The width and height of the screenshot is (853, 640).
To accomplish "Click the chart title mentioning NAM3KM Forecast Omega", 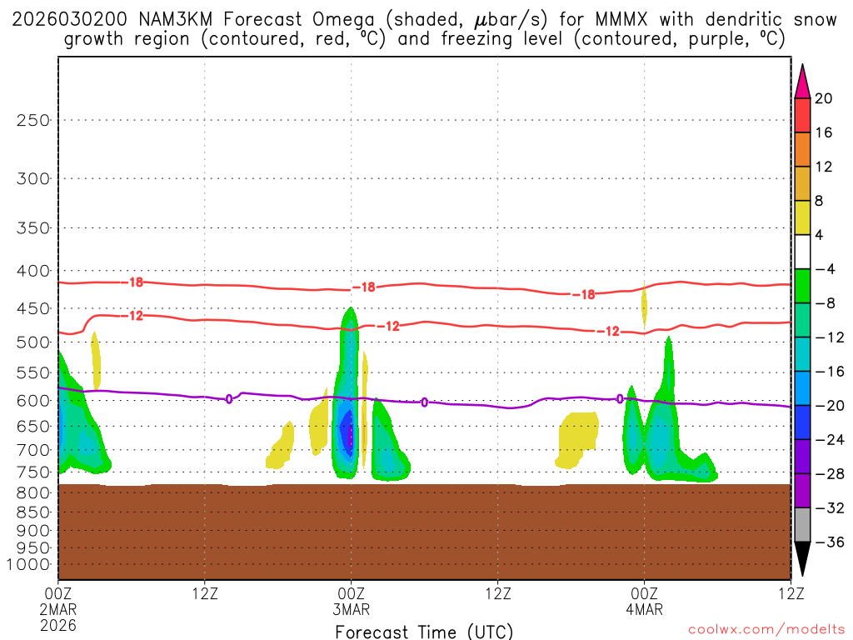I will pyautogui.click(x=424, y=29).
